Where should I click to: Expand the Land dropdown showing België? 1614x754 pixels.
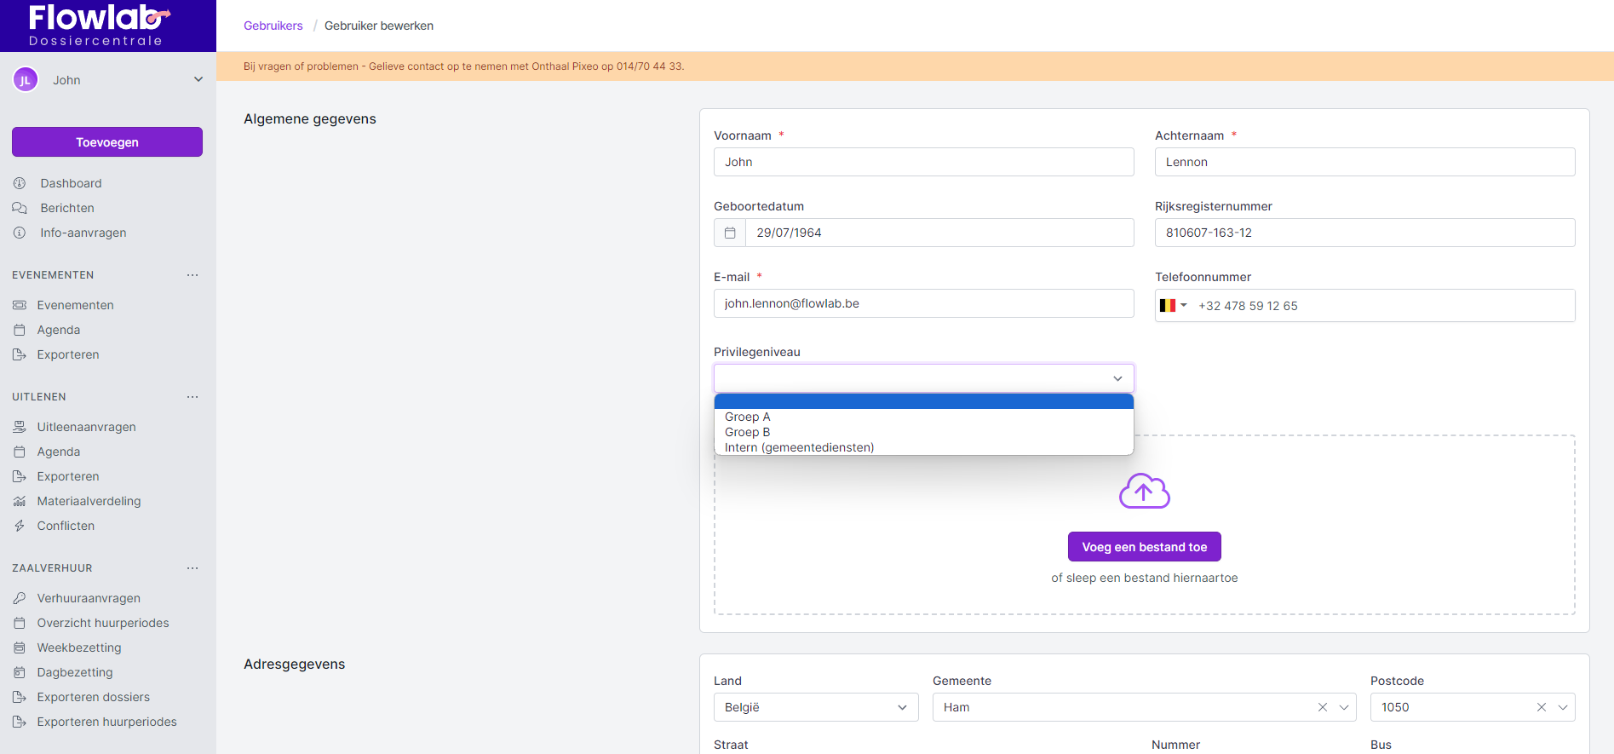(x=815, y=707)
